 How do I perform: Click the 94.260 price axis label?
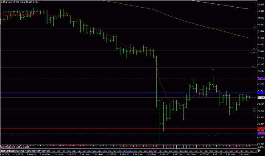(x=261, y=51)
